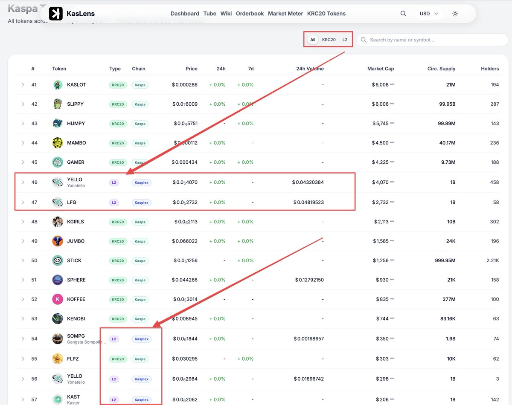Click the KGIRLS token icon
This screenshot has width=512, height=405.
(58, 222)
